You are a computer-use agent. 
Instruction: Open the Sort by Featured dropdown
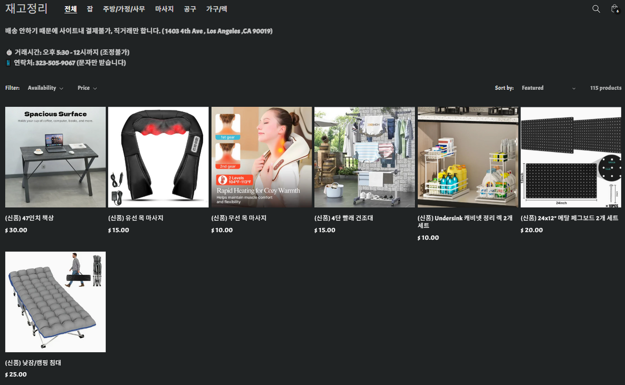(548, 88)
